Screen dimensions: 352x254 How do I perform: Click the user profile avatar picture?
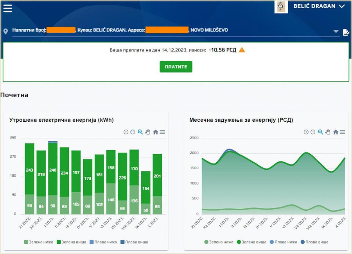[281, 7]
